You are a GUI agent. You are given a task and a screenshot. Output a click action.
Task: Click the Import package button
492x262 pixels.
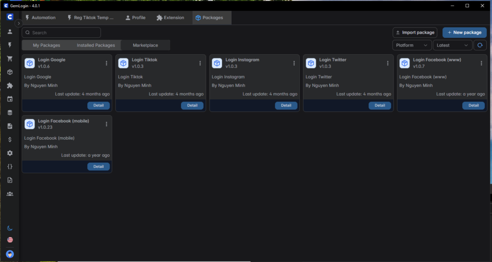point(415,33)
